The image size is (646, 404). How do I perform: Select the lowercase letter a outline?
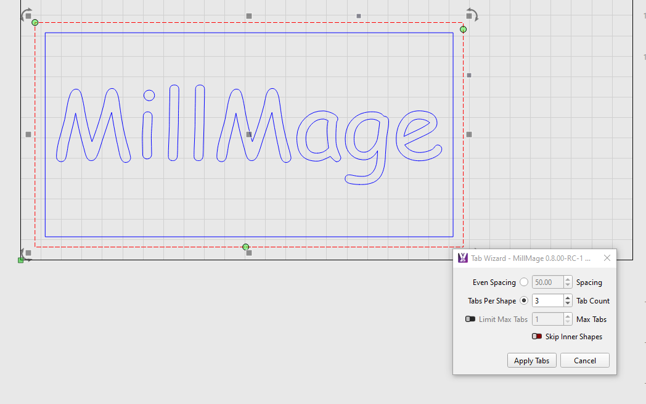pos(319,136)
